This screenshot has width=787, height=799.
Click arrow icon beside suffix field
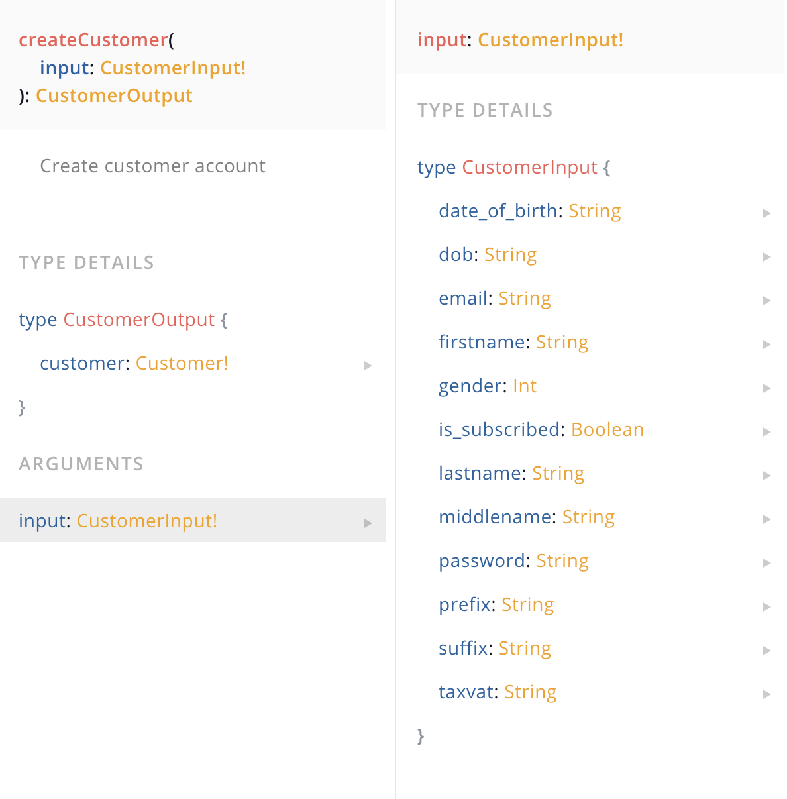[x=766, y=651]
